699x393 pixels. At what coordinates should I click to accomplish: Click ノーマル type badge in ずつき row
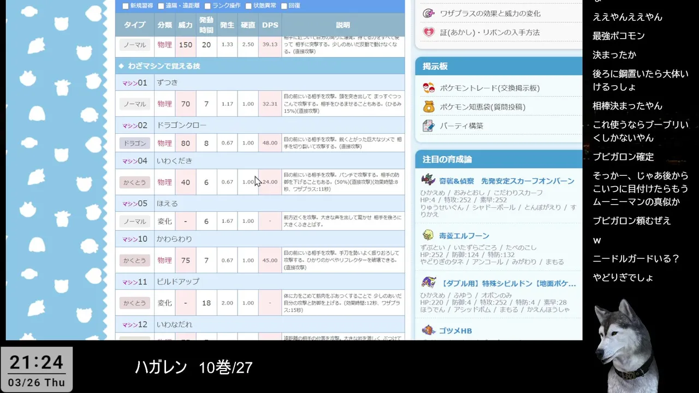click(134, 104)
